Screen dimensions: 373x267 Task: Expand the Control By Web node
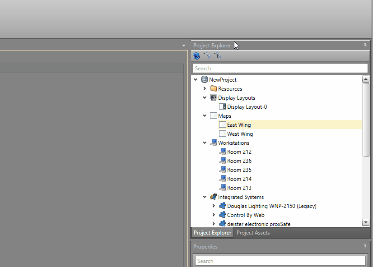pos(214,215)
